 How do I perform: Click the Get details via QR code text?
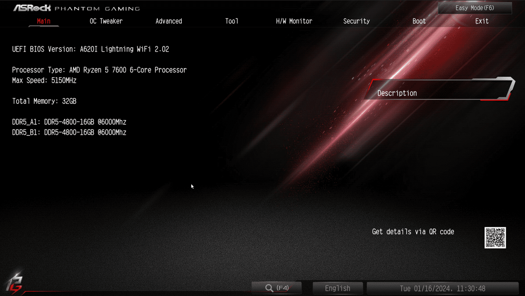413,232
